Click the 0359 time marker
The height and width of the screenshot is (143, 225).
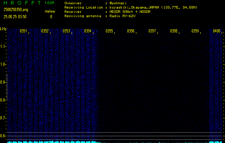tap(195, 31)
